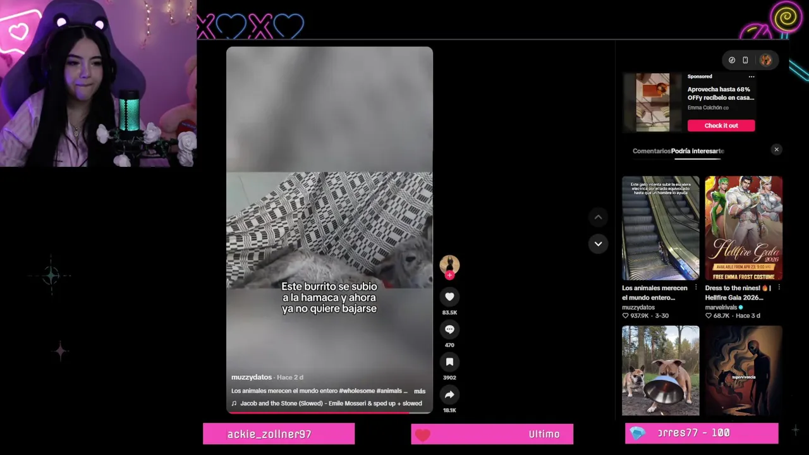The height and width of the screenshot is (455, 809).
Task: Click the 68.7K likes count text
Action: (x=722, y=315)
